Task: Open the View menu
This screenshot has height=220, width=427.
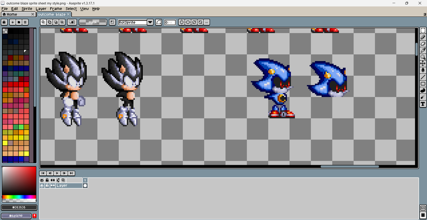Action: (x=84, y=9)
